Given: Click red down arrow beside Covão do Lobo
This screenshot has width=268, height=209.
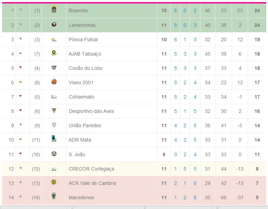Looking at the screenshot, I should click(21, 67).
